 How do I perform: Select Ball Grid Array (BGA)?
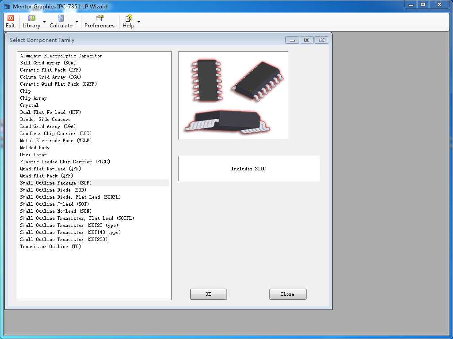tap(93, 63)
